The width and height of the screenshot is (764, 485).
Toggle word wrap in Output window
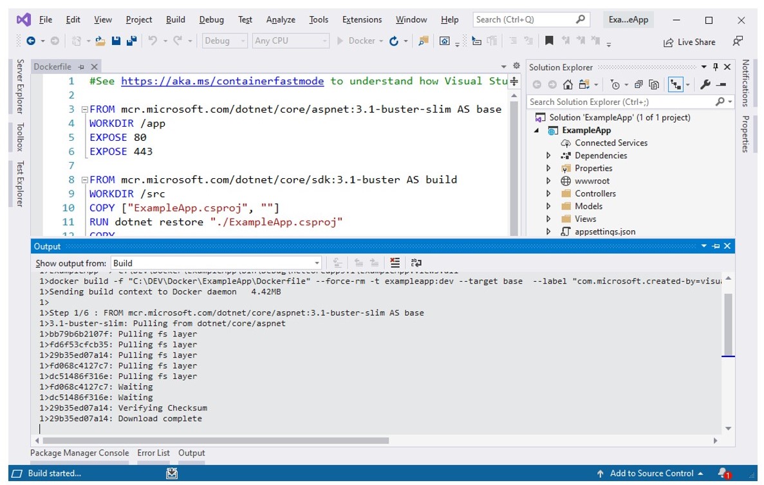click(x=416, y=262)
